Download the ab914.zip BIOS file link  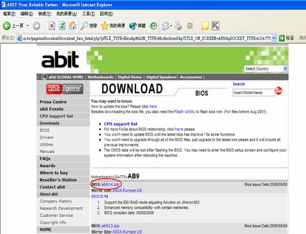(x=110, y=184)
